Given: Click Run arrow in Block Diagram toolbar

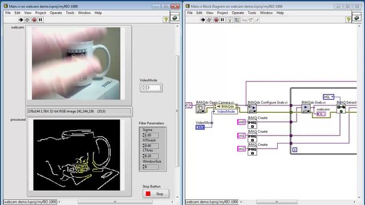Looking at the screenshot, I should coord(203,20).
